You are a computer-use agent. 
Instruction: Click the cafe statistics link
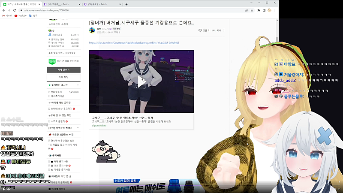65,24
